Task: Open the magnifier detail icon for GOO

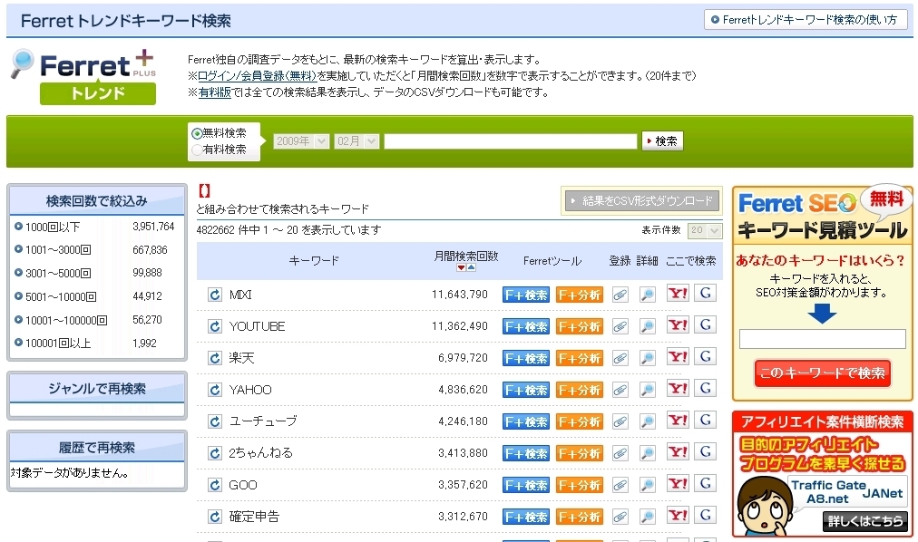Action: pos(647,485)
